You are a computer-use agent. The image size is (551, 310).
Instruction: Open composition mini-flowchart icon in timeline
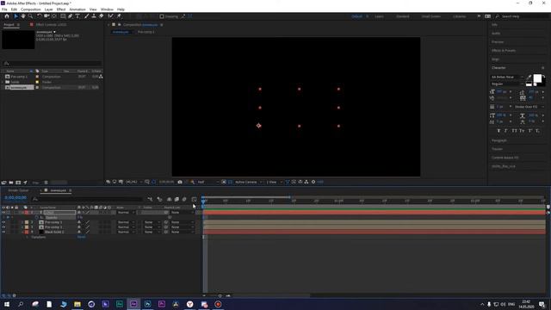150,199
